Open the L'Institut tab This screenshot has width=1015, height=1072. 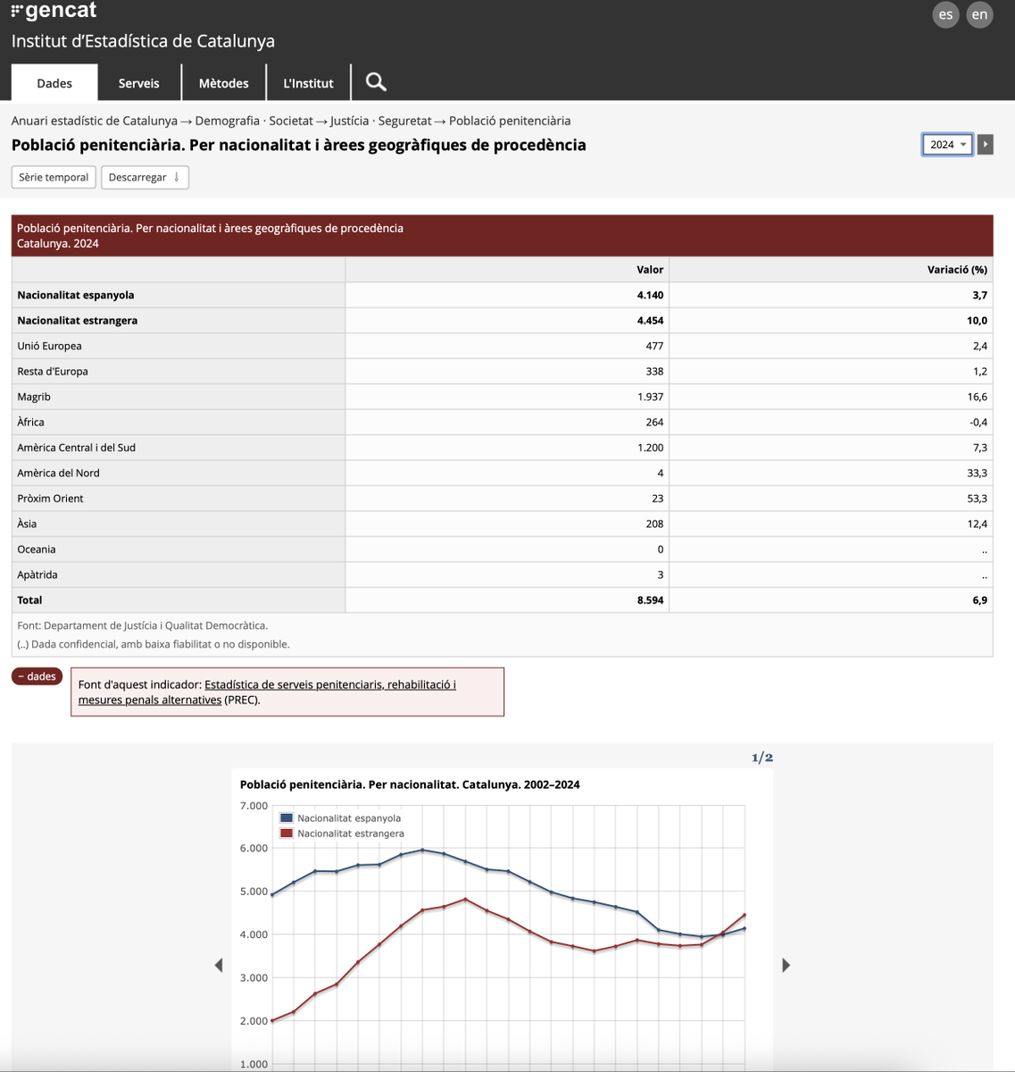coord(308,83)
